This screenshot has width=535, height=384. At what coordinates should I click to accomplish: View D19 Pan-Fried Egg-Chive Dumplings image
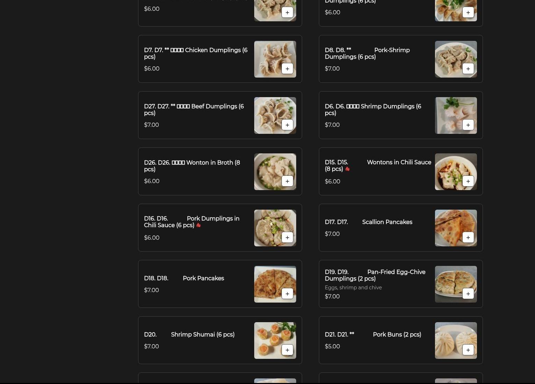point(456,284)
